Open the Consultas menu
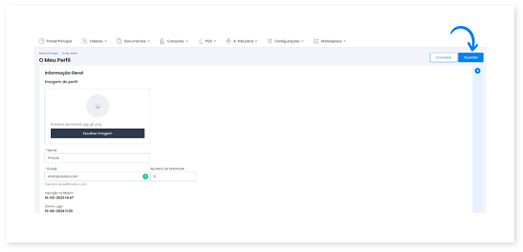 (x=174, y=41)
